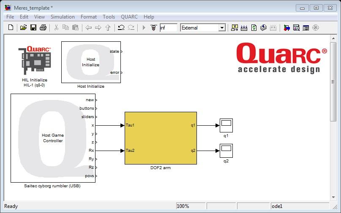Click the 'Saitec cyborg rumbler (USB)' block name
The height and width of the screenshot is (213, 341).
52,186
